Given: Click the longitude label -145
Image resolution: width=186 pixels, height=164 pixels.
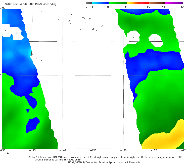Looking at the screenshot, I should (32, 150).
